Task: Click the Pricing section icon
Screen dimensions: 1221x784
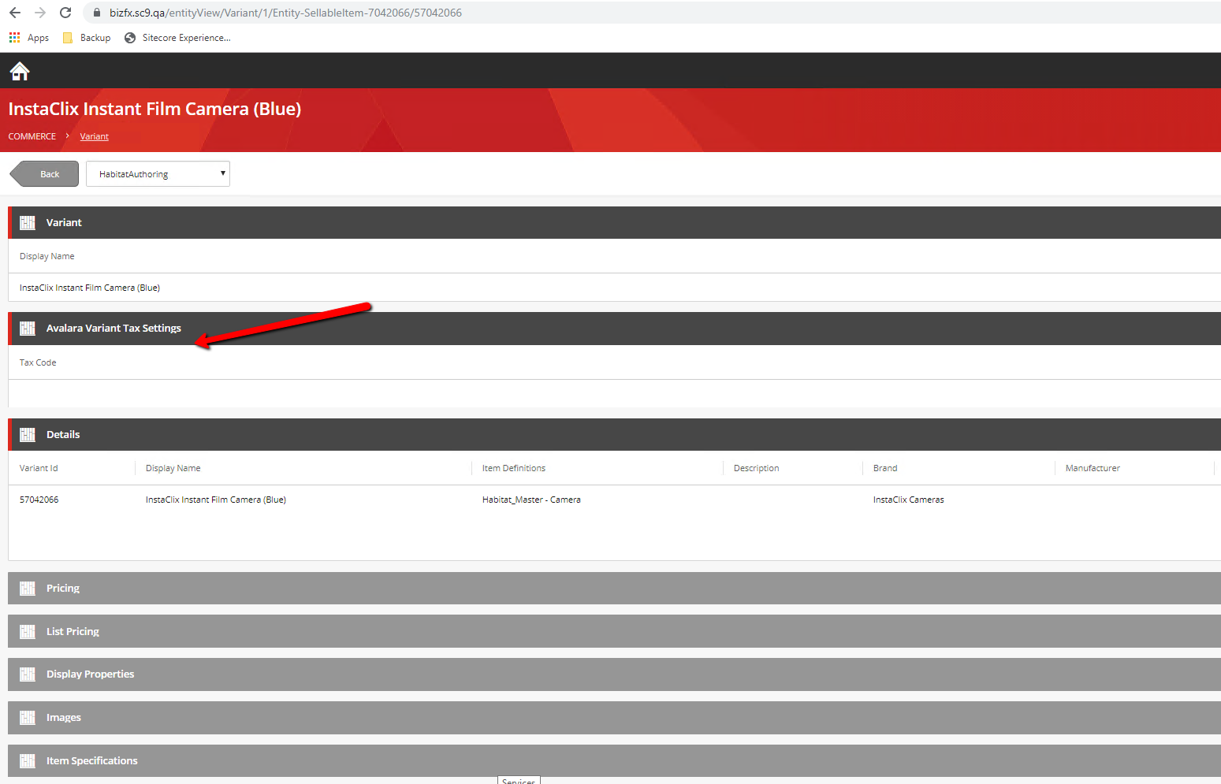Action: click(x=28, y=589)
